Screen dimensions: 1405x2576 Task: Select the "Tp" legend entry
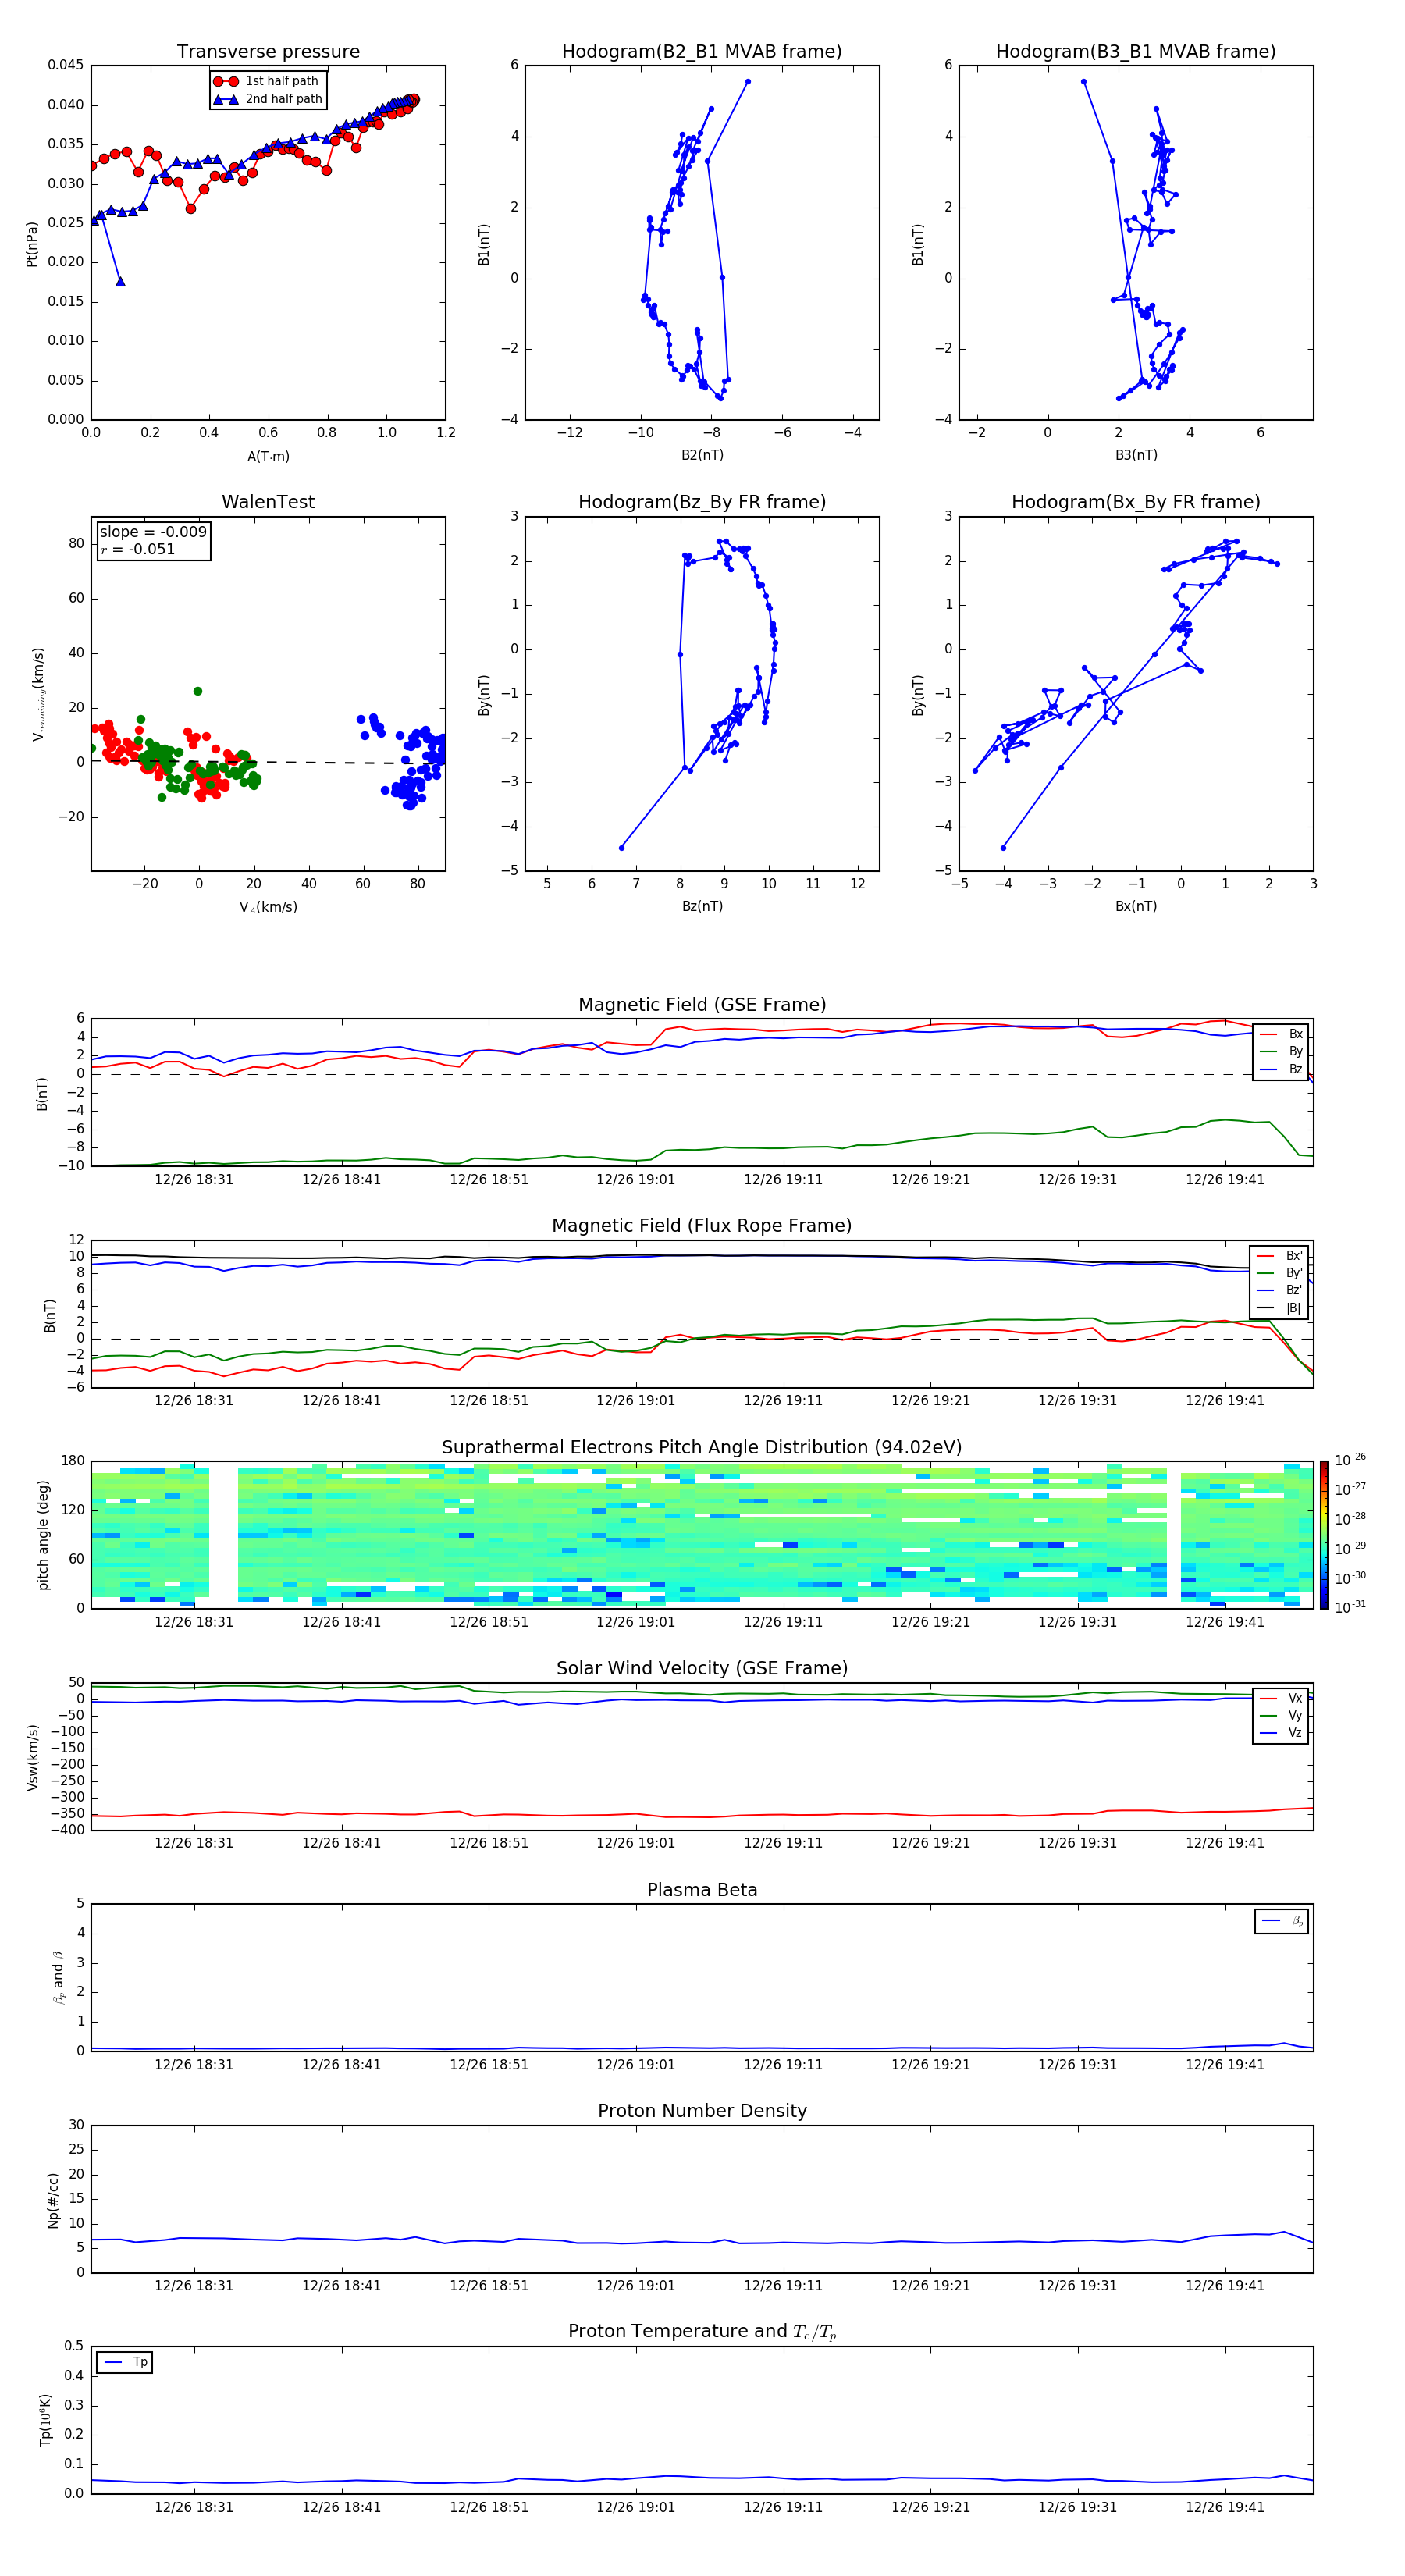click(126, 2362)
